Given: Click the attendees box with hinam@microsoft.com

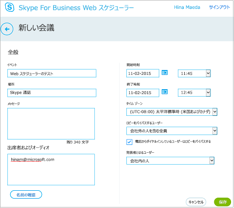Looking at the screenshot, I should [51, 170].
